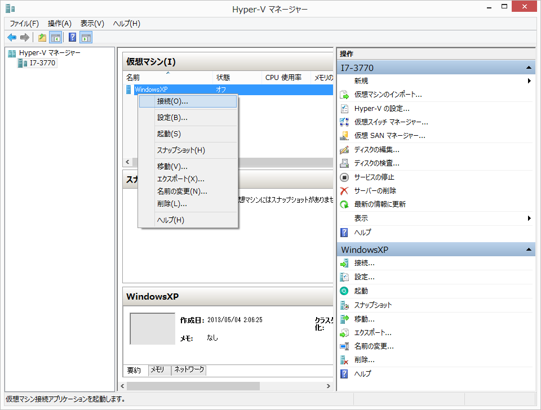Open the 表示(V) menu
Viewport: 541px width, 410px height.
click(92, 24)
